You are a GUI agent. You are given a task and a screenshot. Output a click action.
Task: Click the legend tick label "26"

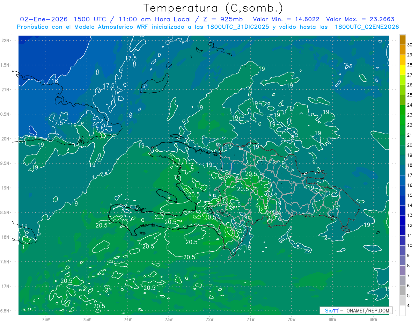coord(410,85)
